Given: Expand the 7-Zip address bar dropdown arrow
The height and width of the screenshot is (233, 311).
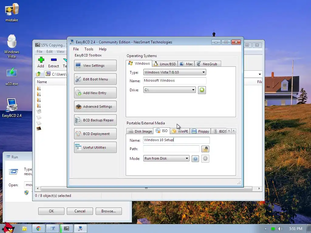Looking at the screenshot, I should pyautogui.click(x=260, y=74).
